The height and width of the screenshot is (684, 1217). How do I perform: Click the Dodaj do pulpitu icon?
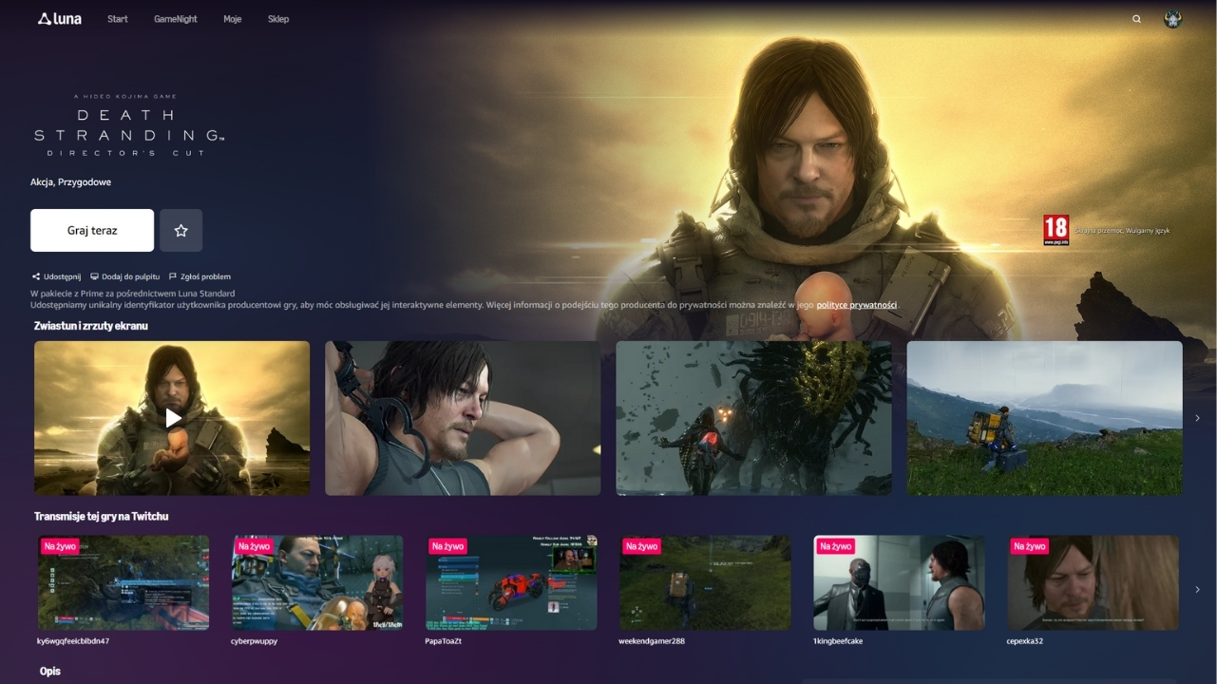point(95,276)
